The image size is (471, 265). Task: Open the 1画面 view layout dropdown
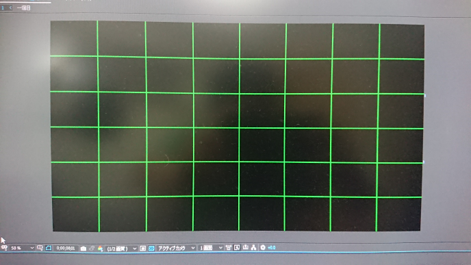tap(211, 248)
